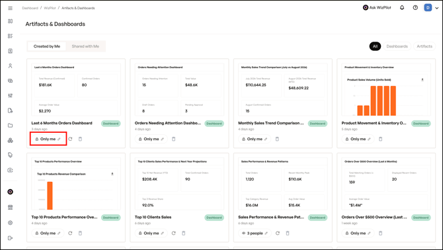Download the Top 10 Products Revenue Comparison chart
The height and width of the screenshot is (250, 443).
(112, 174)
